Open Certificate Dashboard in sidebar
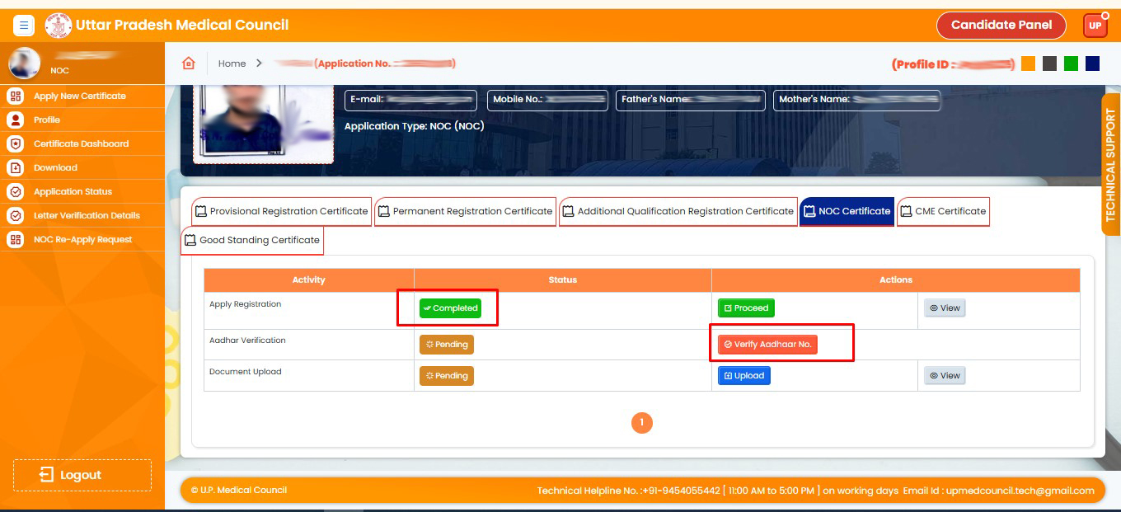Screen dimensions: 1121x512 (x=81, y=143)
